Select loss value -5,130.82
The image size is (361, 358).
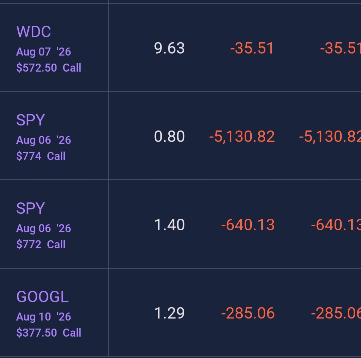click(242, 137)
